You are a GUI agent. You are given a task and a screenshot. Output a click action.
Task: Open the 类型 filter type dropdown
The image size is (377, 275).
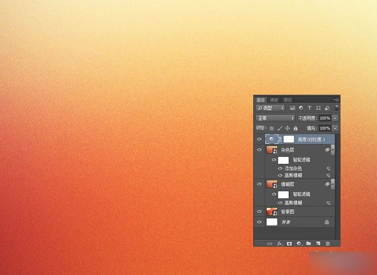click(x=271, y=108)
